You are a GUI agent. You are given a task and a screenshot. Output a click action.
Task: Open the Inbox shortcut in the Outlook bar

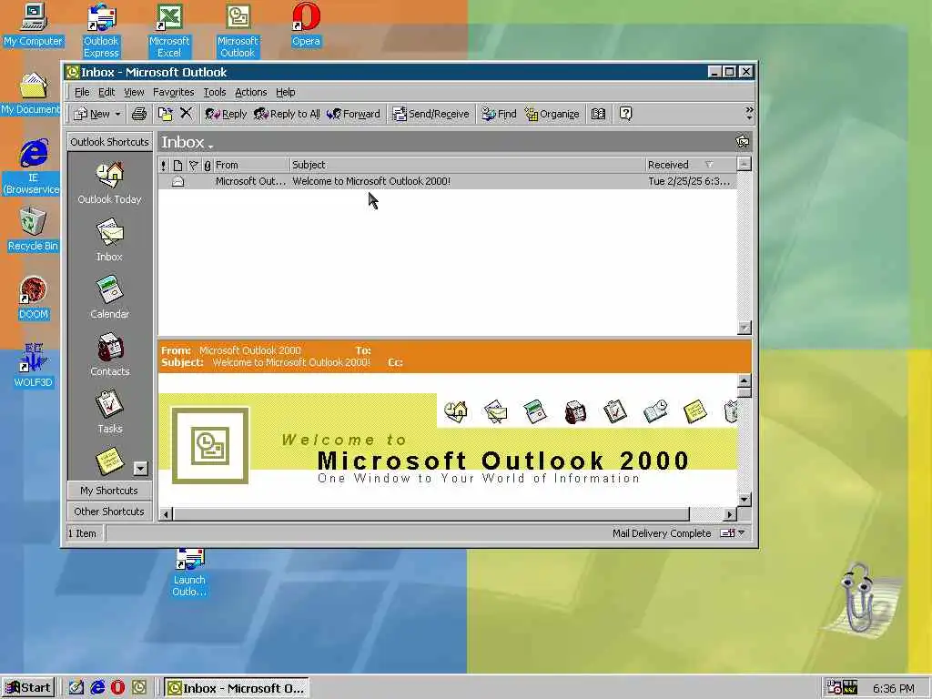click(109, 240)
